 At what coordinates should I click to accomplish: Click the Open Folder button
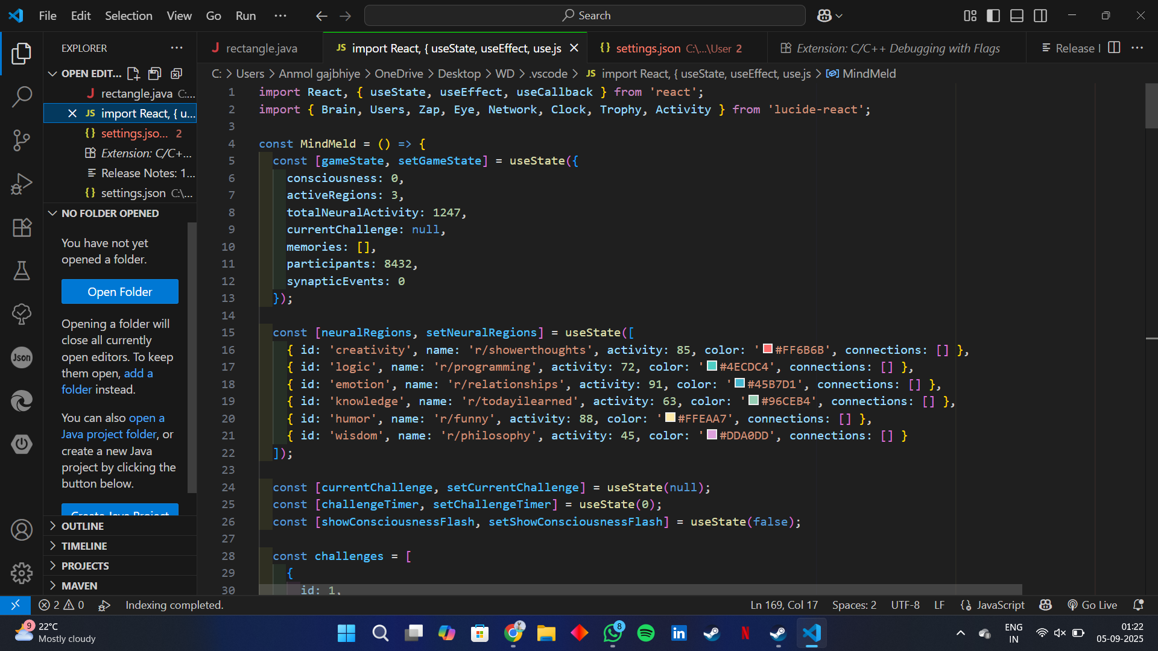[x=119, y=292]
